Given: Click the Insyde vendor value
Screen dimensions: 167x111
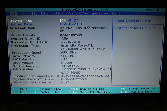Looking at the screenshot, I should pyautogui.click(x=67, y=63).
